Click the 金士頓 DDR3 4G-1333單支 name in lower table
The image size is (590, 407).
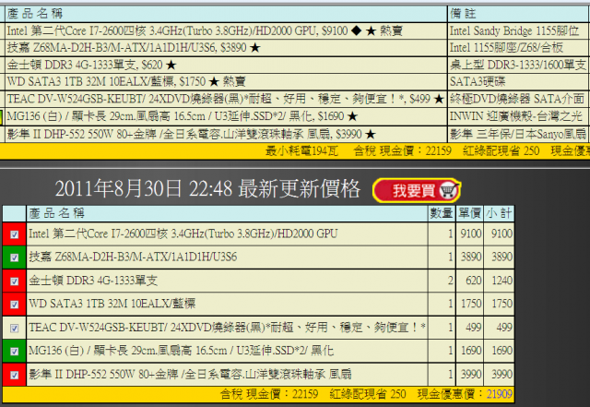coord(93,281)
